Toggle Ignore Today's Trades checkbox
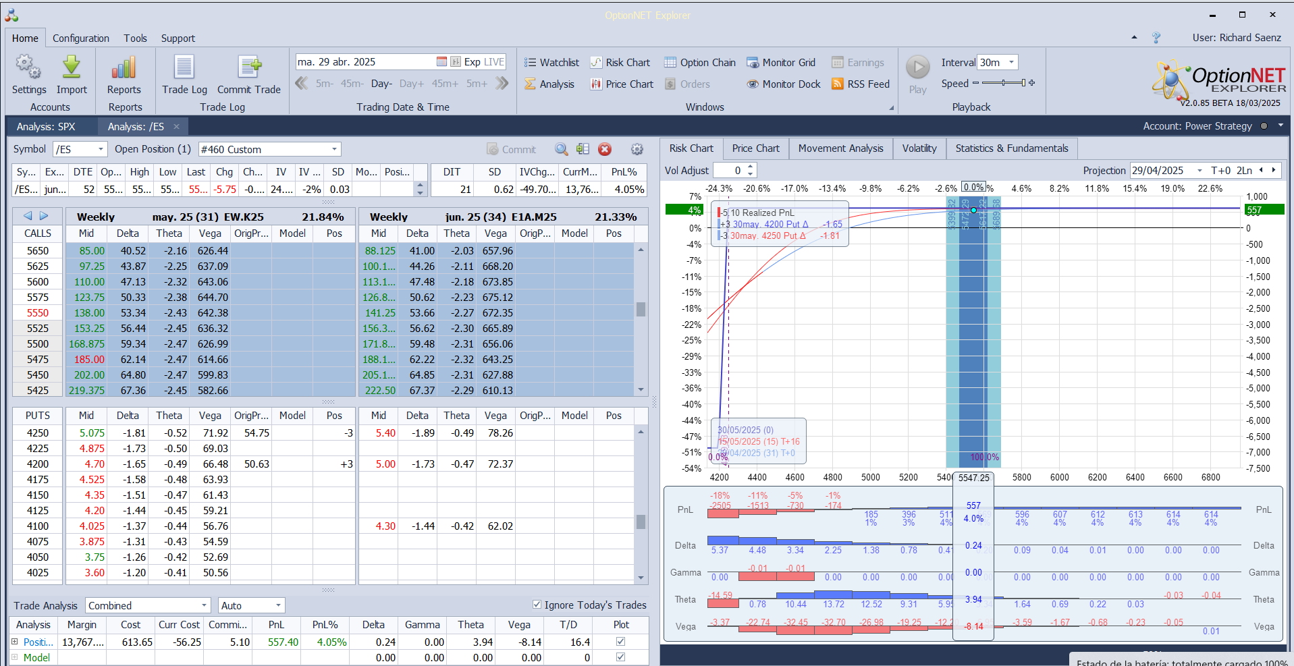 point(537,605)
